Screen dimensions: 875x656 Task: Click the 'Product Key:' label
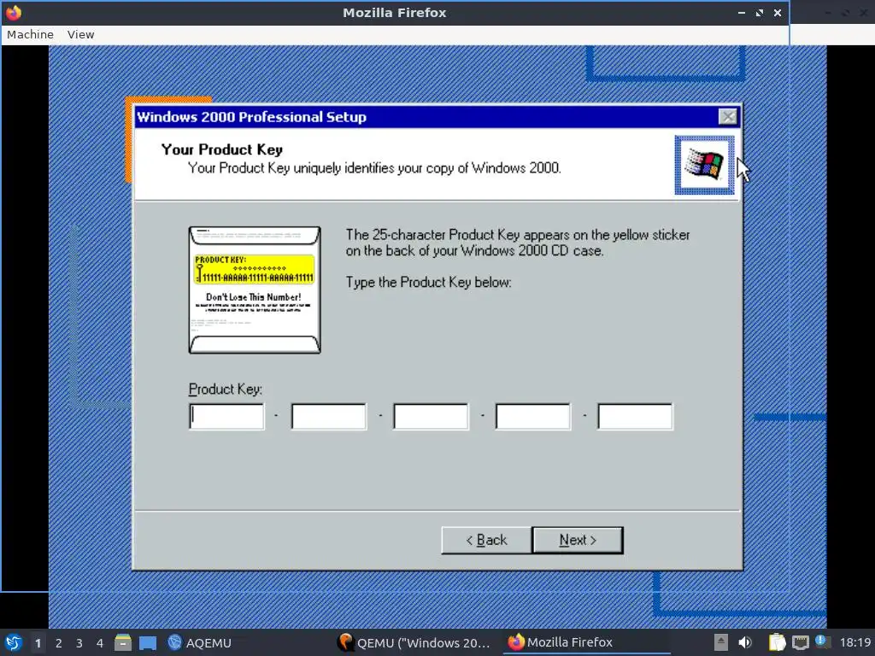pyautogui.click(x=226, y=389)
